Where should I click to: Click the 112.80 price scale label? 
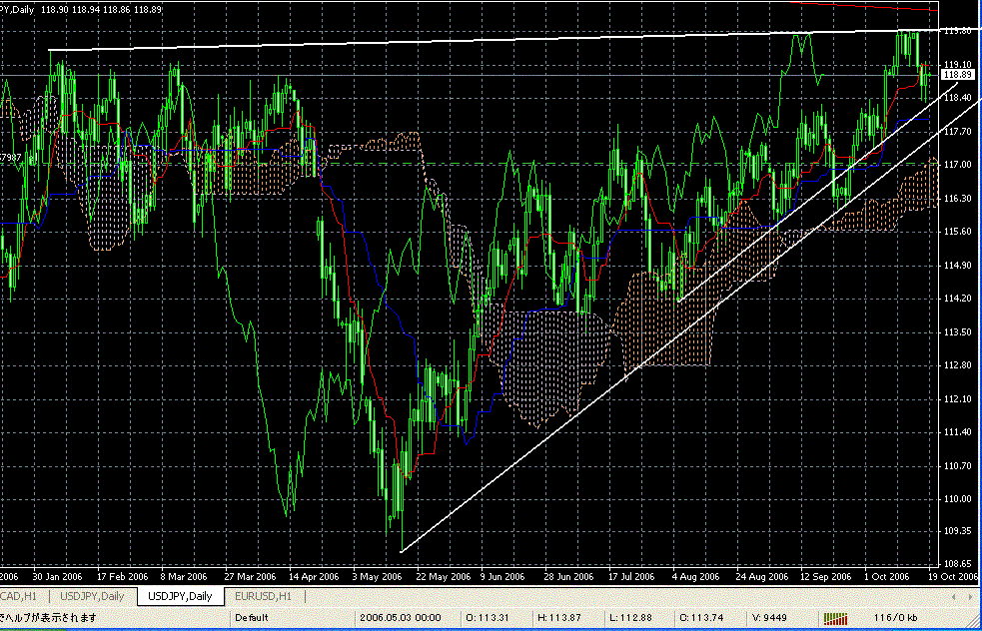tap(956, 365)
